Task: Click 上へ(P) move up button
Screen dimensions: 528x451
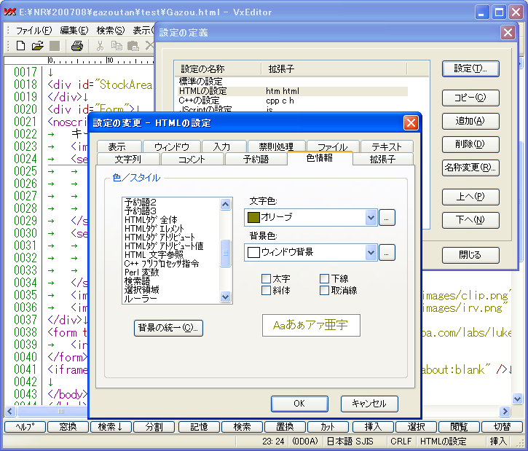Action: click(470, 197)
